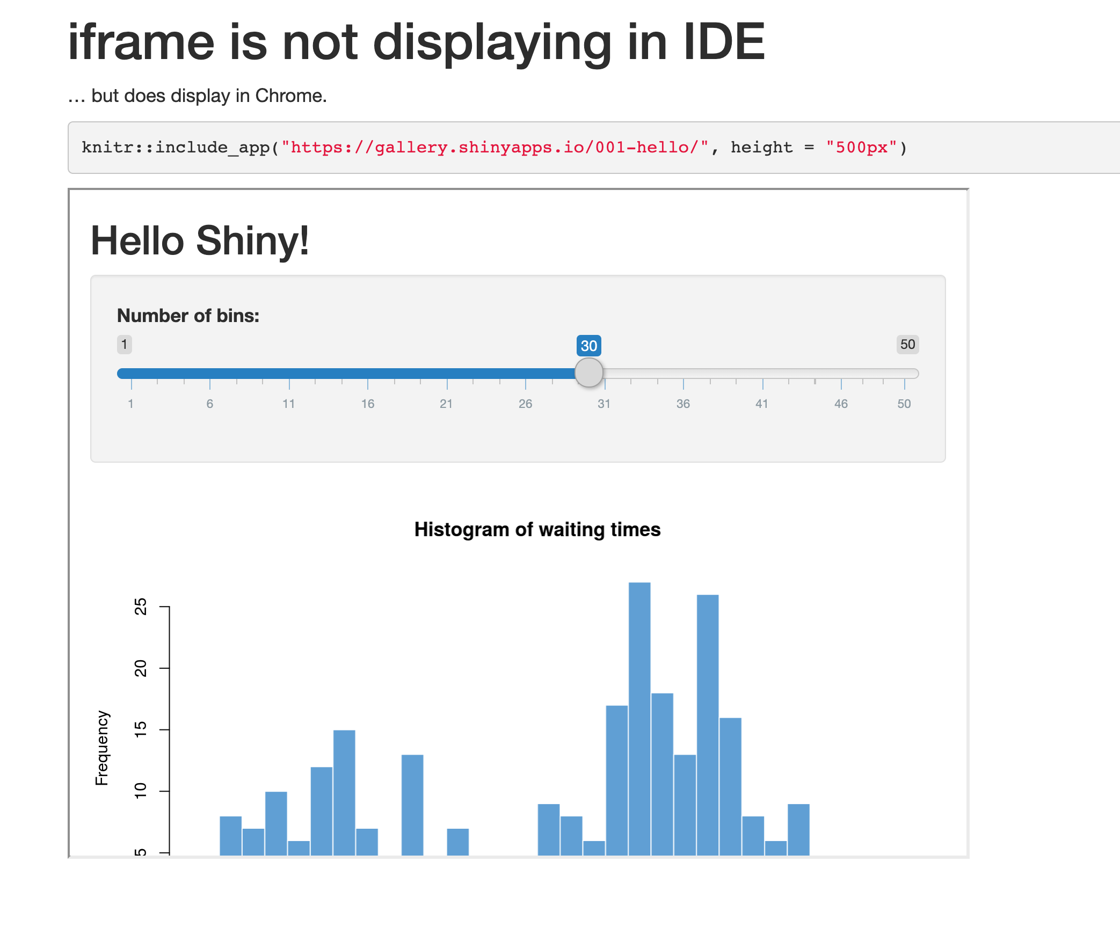1120x935 pixels.
Task: Click the tallest histogram bar
Action: click(639, 719)
